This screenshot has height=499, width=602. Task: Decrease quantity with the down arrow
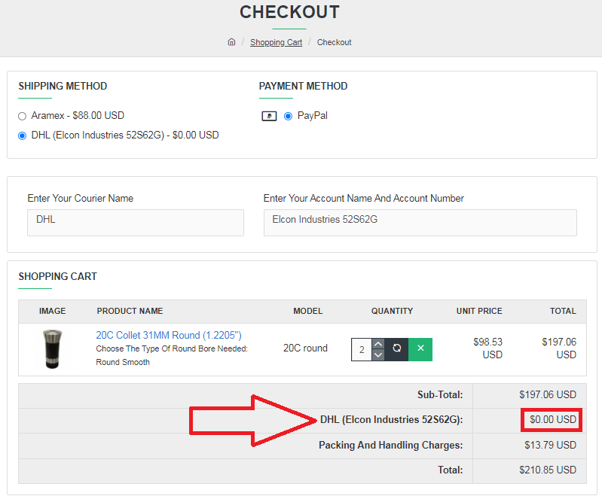(x=378, y=354)
